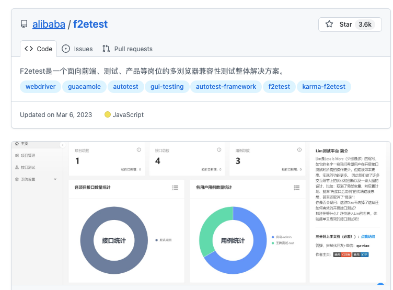Screen dimensions: 393x290
Task: Click the Updated on Mar 6, 2023 text
Action: click(56, 115)
